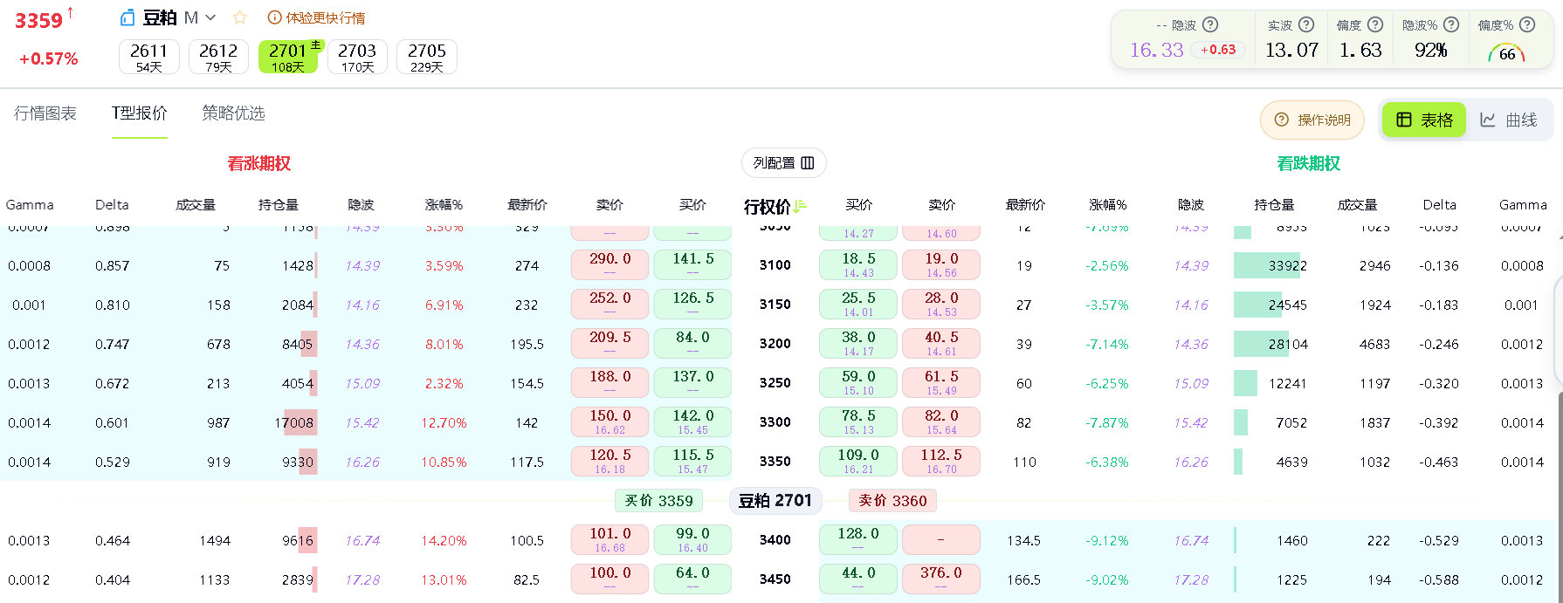Click the help icon next to 隐波%
This screenshot has width=1563, height=603.
(x=1451, y=24)
